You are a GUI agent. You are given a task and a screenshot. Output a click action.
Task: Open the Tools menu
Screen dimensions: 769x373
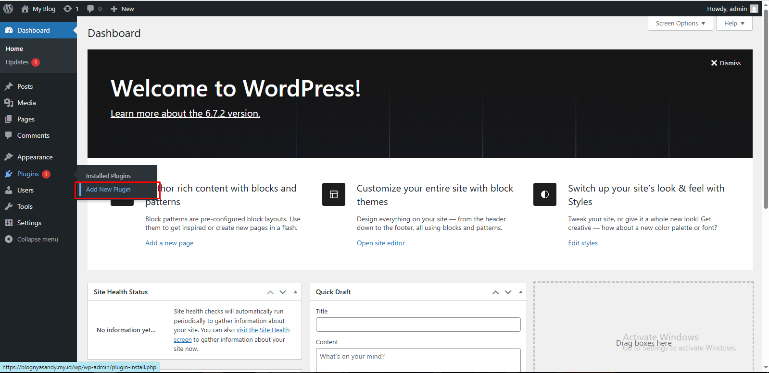pyautogui.click(x=25, y=206)
